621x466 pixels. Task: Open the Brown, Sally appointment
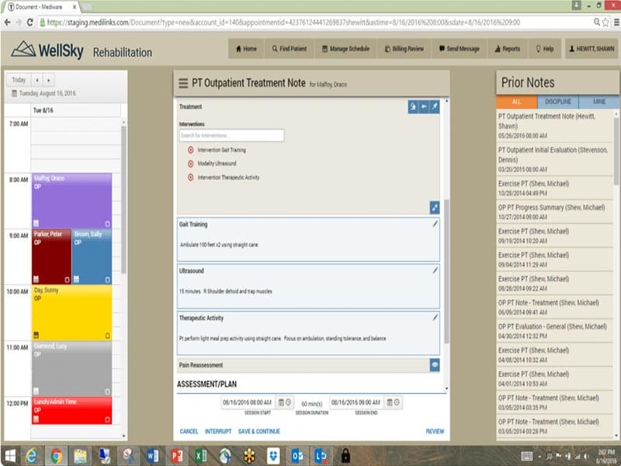(x=92, y=256)
